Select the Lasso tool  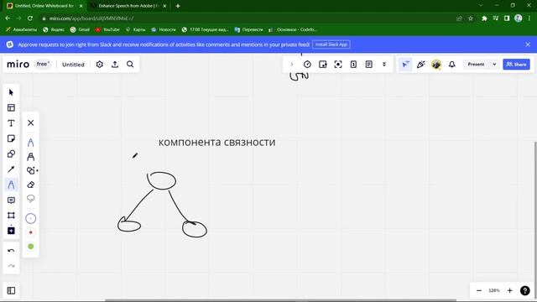tap(31, 199)
